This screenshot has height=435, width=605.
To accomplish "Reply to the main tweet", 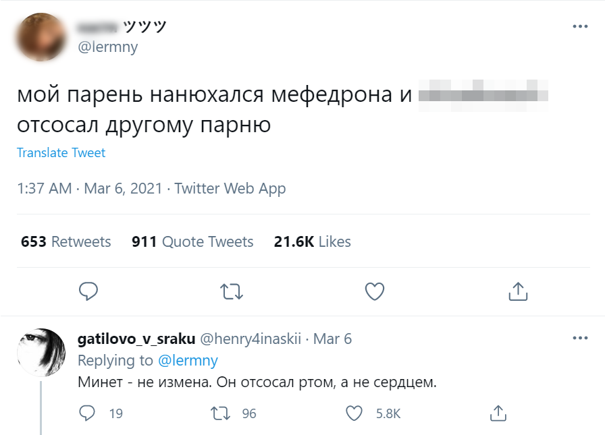I will pyautogui.click(x=88, y=291).
